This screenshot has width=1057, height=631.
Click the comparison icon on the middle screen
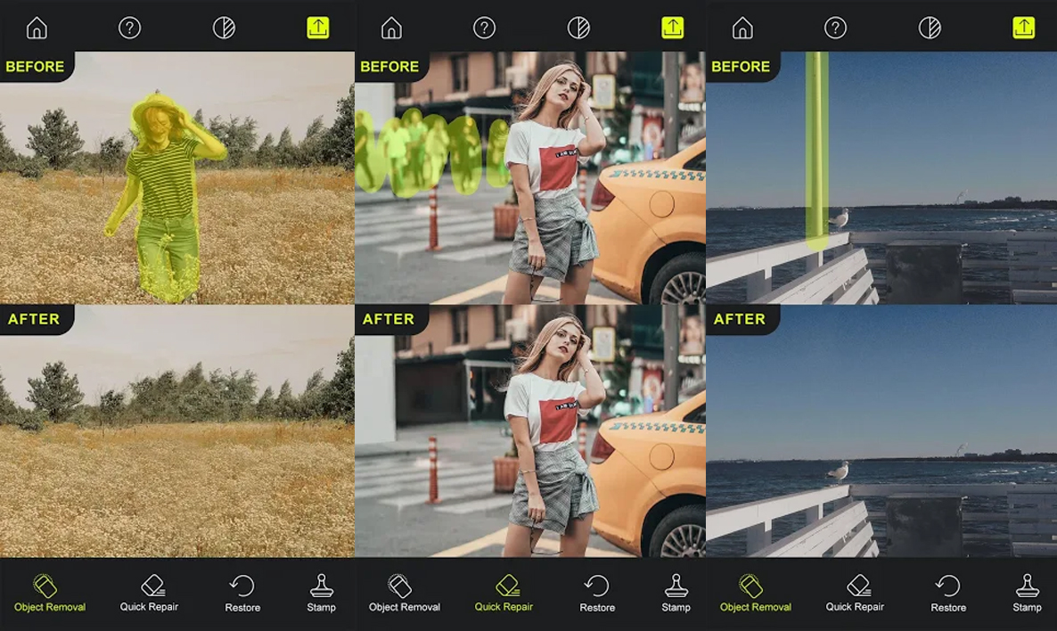pos(579,28)
